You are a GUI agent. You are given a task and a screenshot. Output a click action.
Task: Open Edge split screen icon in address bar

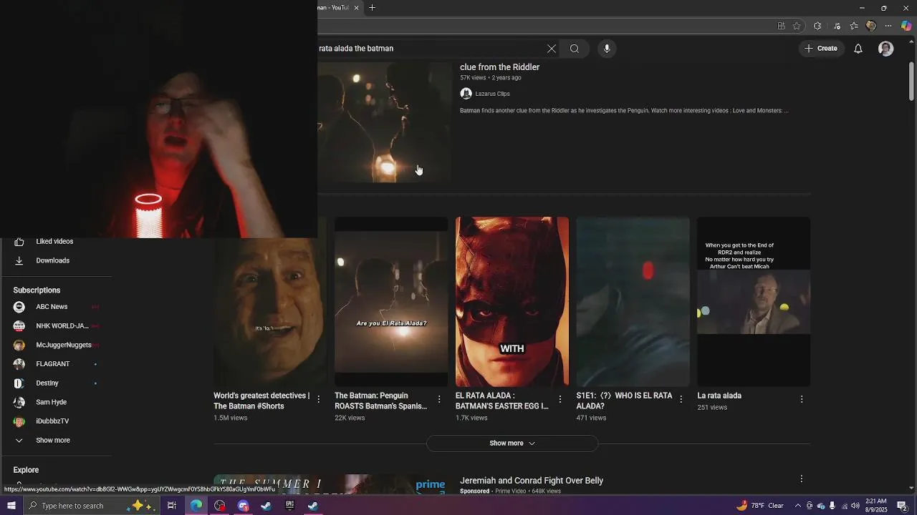[782, 26]
